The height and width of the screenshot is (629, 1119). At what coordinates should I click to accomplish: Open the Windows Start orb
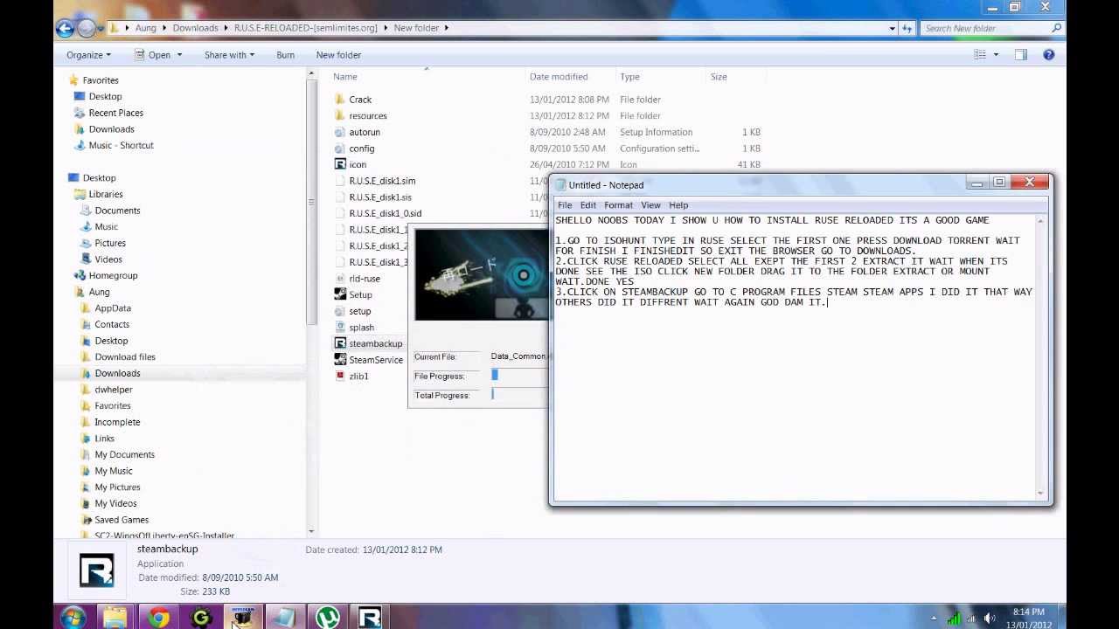tap(73, 618)
